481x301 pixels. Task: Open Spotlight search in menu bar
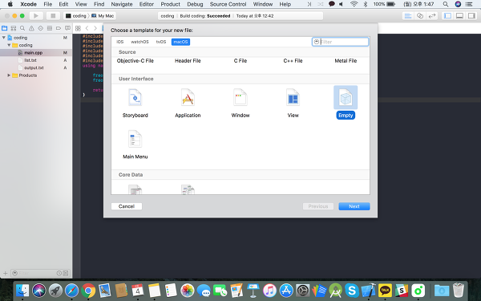pyautogui.click(x=446, y=4)
